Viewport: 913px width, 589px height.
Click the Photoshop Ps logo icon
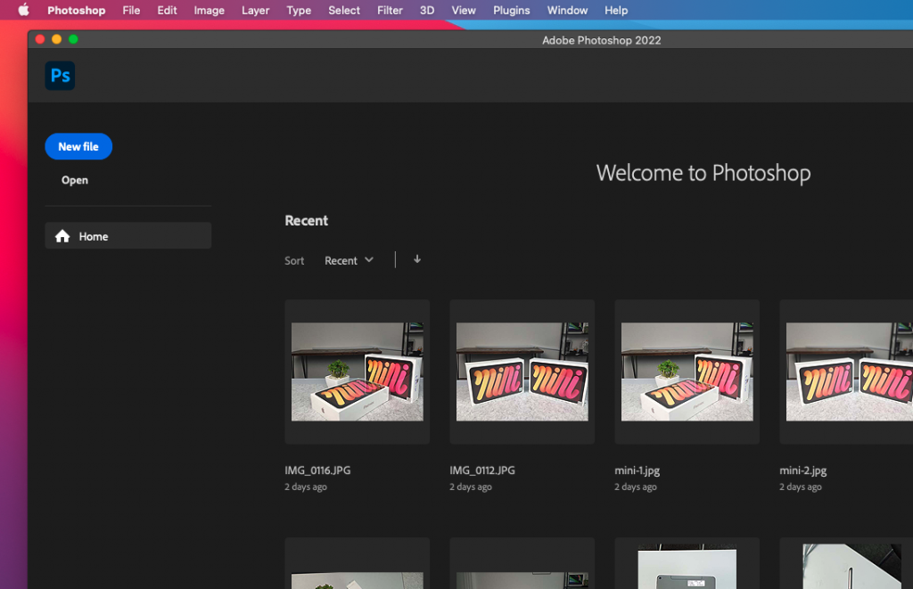[60, 76]
